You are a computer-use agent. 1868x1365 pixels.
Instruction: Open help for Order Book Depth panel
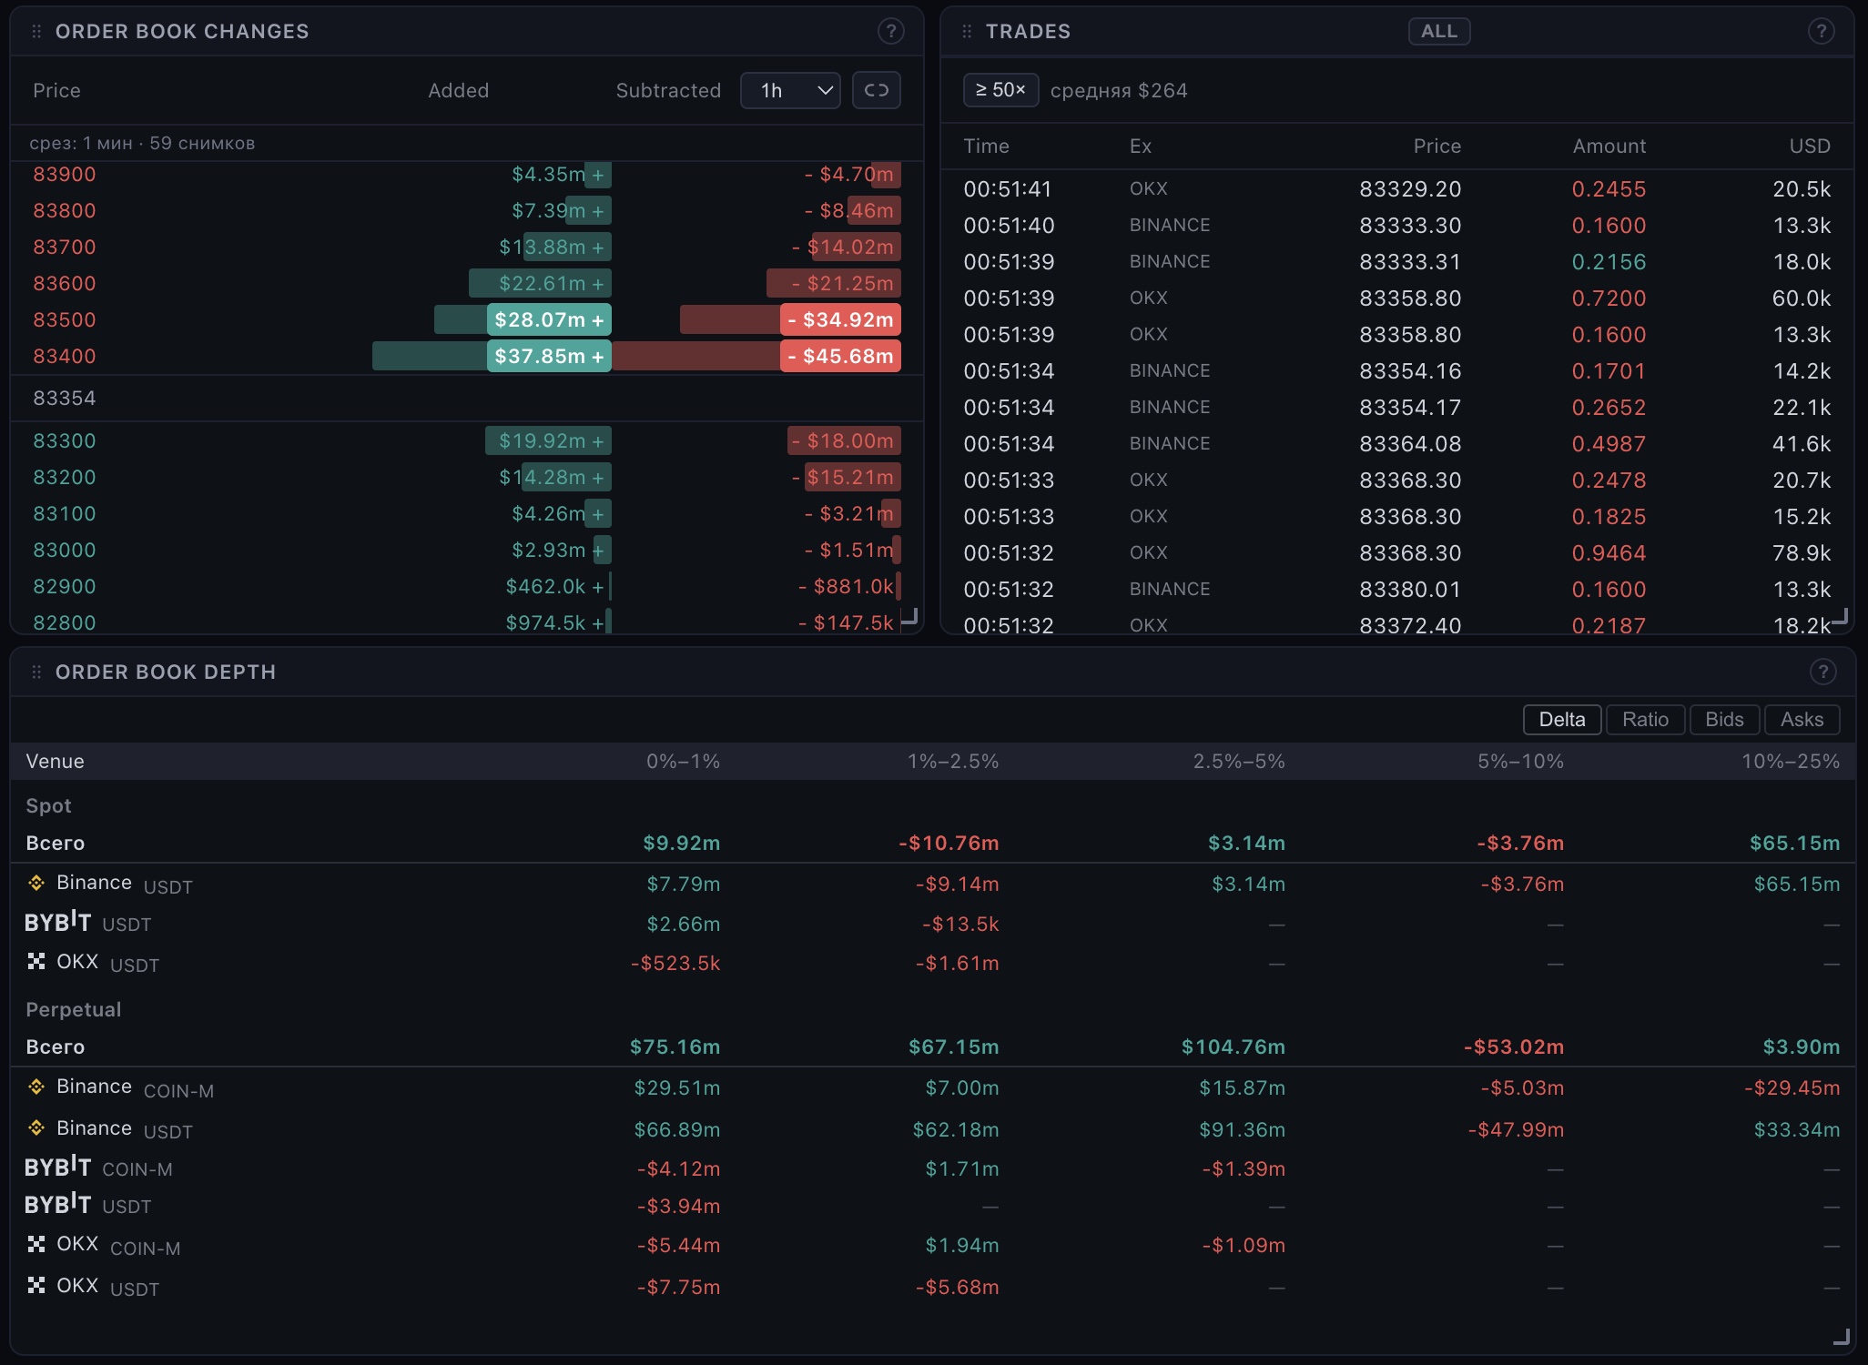pos(1822,672)
